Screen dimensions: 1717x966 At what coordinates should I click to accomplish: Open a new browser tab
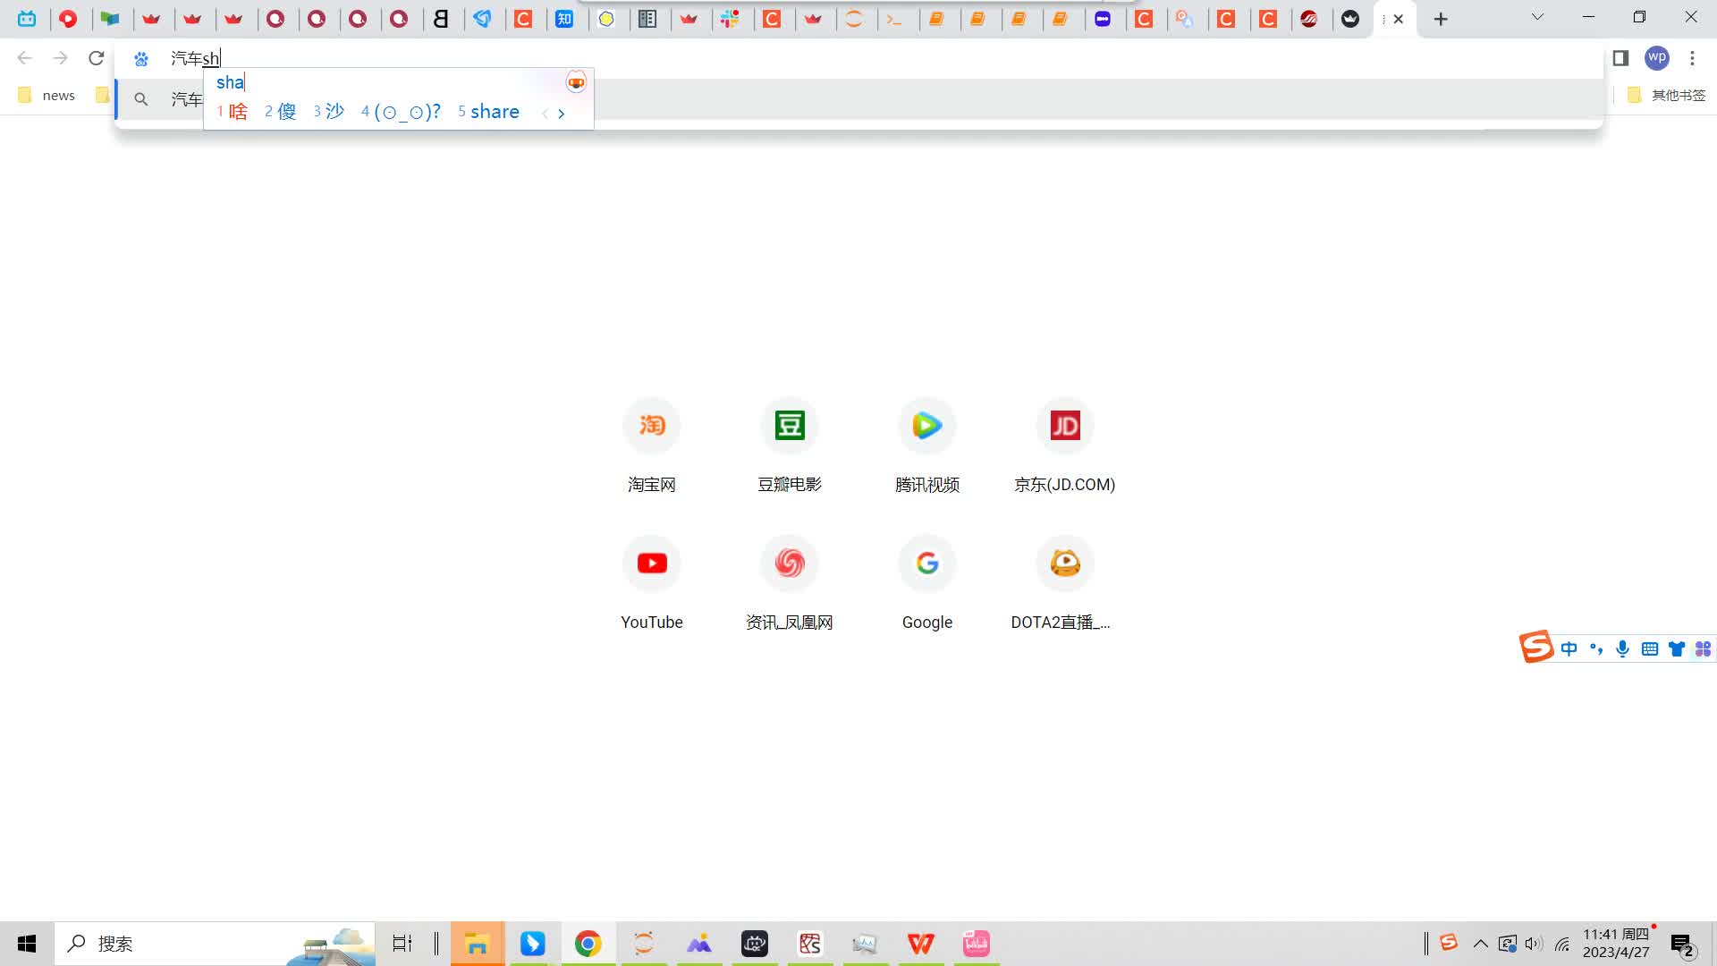[x=1441, y=19]
